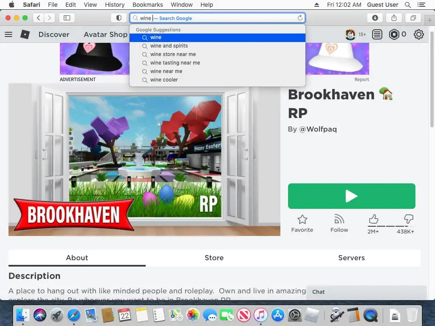Open the Roblox notifications feed icon
This screenshot has height=326, width=435.
377,34
